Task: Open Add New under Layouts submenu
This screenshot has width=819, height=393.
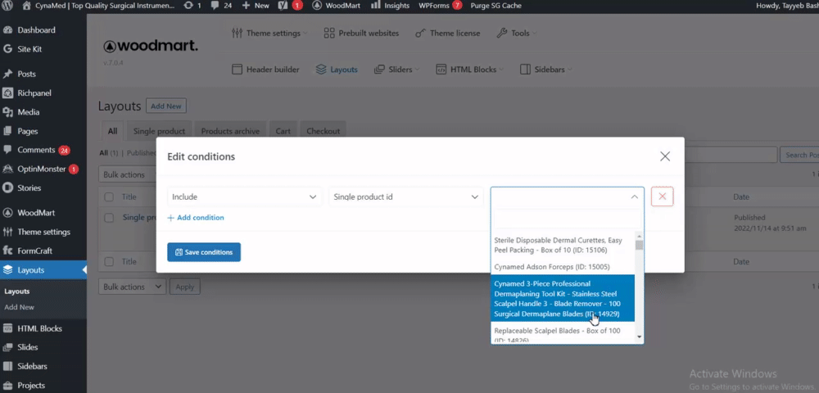Action: [x=20, y=307]
